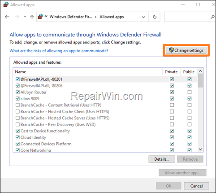Toggle the allow 9009 name checkbox

(17, 99)
